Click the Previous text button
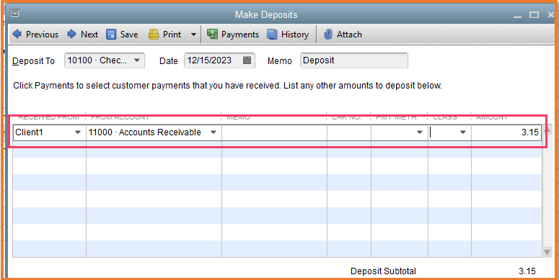 point(42,35)
